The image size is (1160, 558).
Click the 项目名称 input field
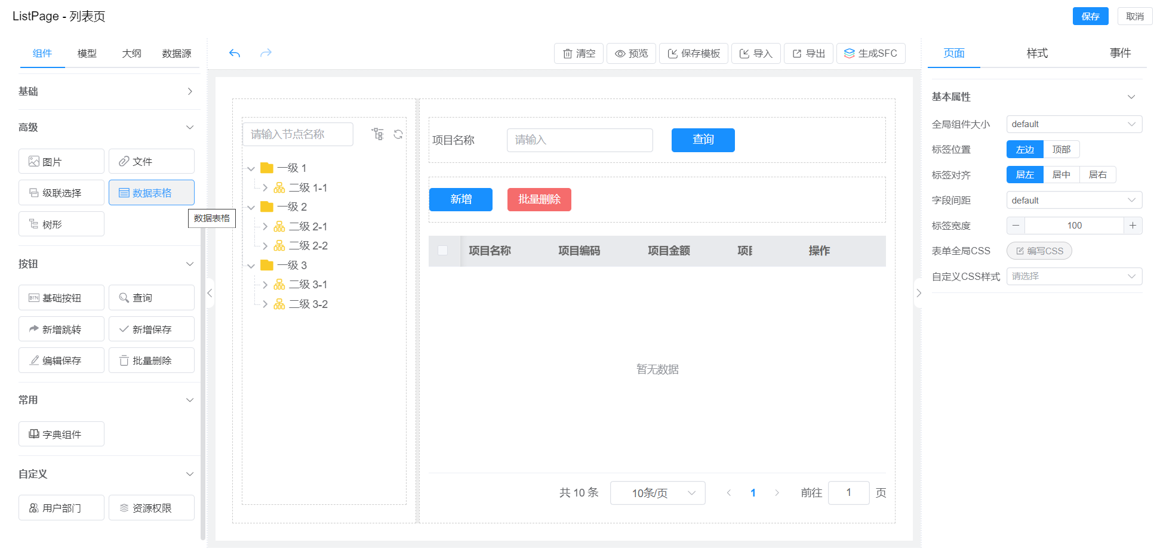[x=580, y=140]
